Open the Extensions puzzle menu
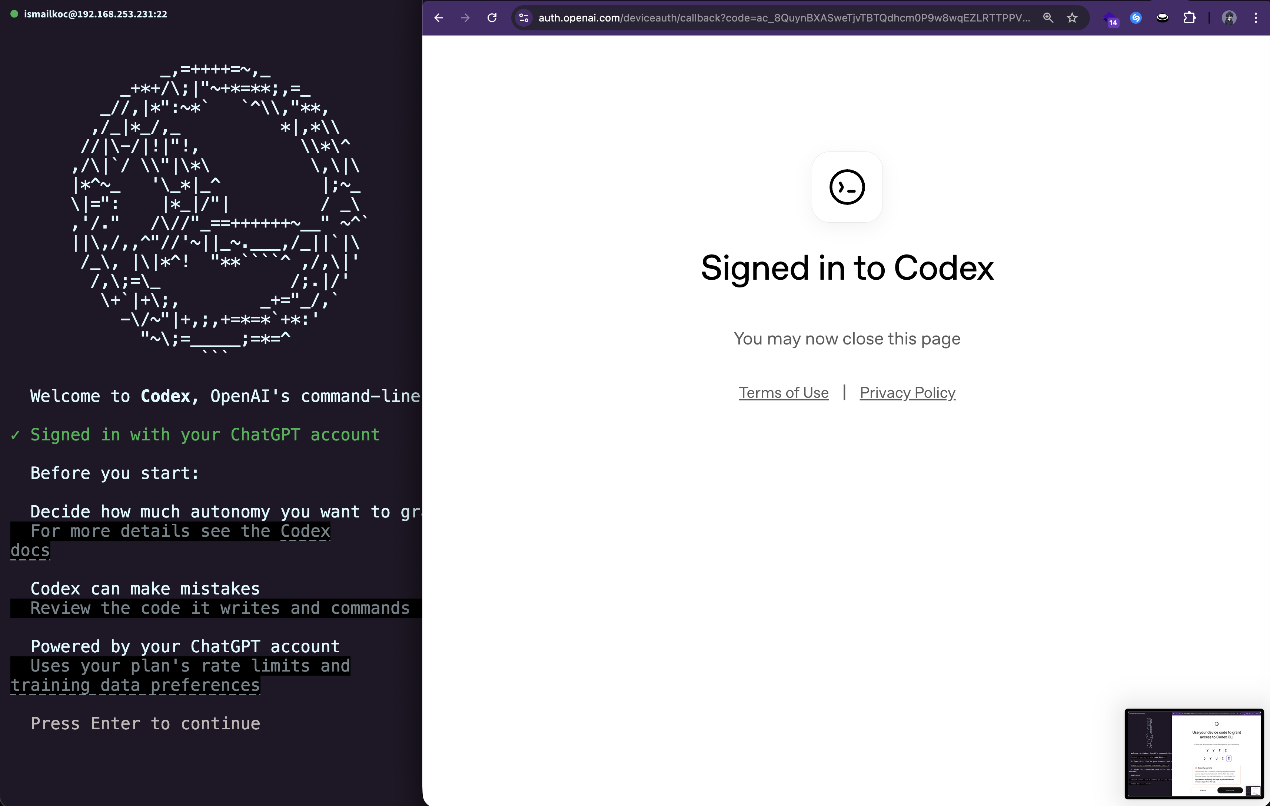This screenshot has width=1270, height=806. pyautogui.click(x=1189, y=18)
